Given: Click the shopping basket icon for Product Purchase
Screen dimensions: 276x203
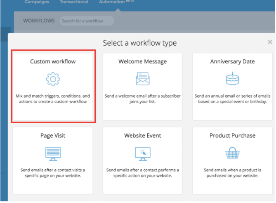Looking at the screenshot, I should tap(232, 153).
